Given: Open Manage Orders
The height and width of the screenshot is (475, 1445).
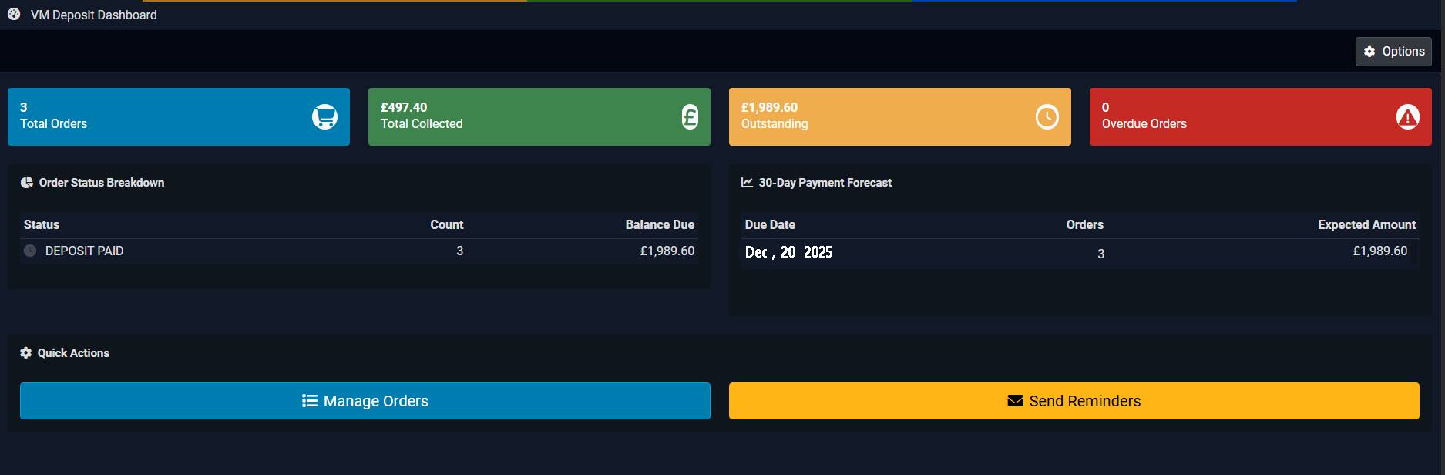Looking at the screenshot, I should 365,401.
